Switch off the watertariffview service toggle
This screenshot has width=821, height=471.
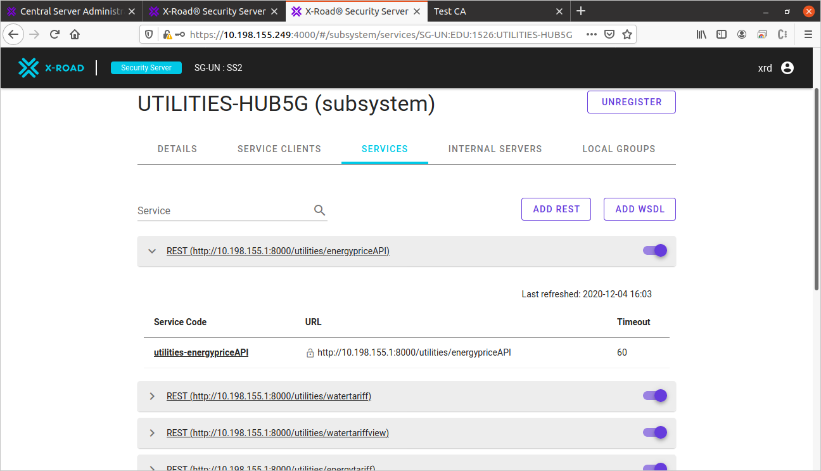coord(655,432)
